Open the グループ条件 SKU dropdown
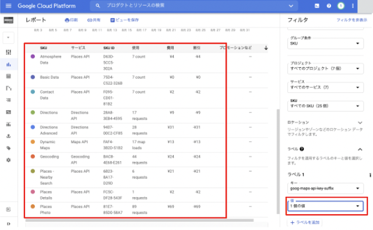Screen dimensions: 373x230 (325, 43)
